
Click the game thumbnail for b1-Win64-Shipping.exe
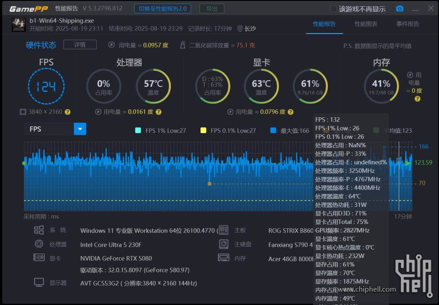pyautogui.click(x=19, y=25)
